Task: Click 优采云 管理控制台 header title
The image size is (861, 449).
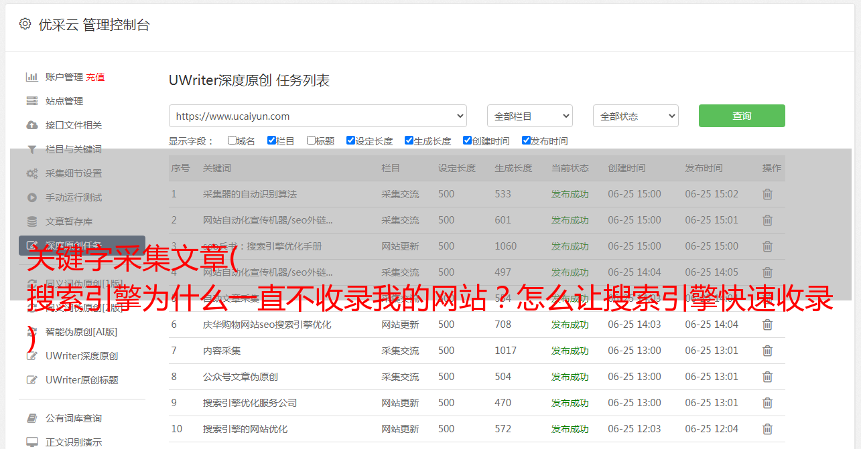Action: [x=94, y=25]
